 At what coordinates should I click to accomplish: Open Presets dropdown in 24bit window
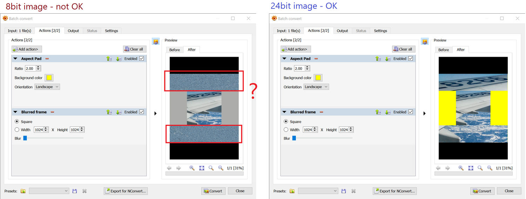coord(318,191)
